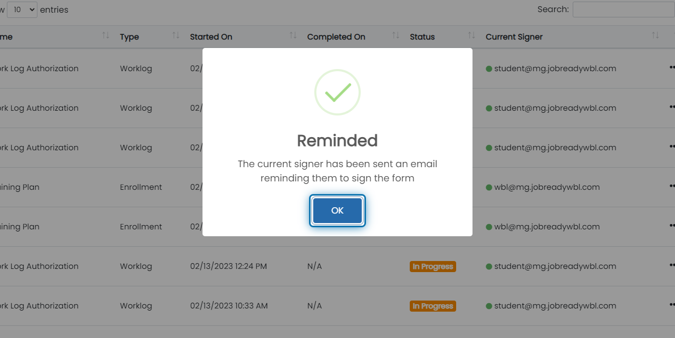This screenshot has height=338, width=675.
Task: Click the second wbl@mg.jobreadywbl.com signer entry
Action: tap(547, 227)
